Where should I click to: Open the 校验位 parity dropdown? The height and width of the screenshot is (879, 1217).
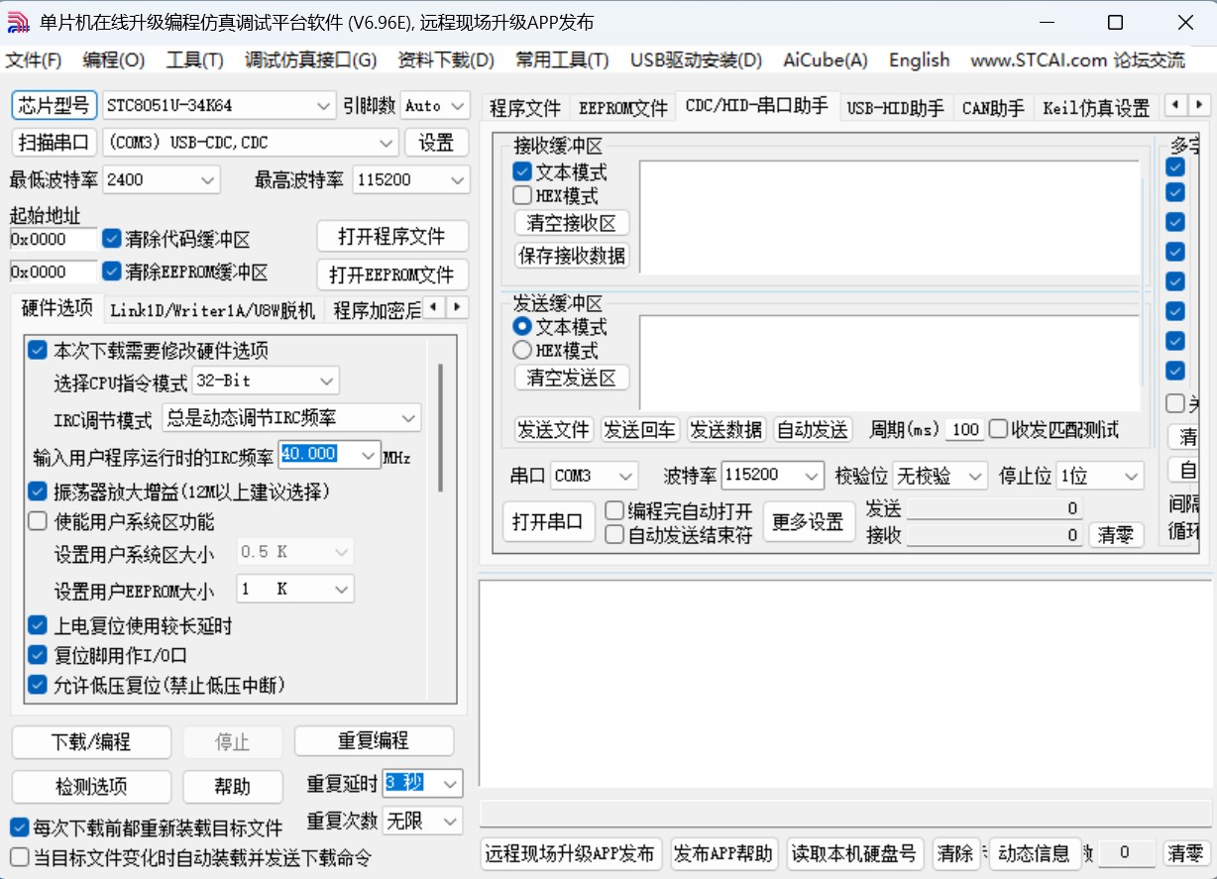point(939,476)
